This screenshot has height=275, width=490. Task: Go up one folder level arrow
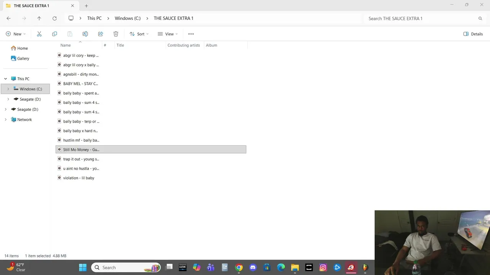pos(39,18)
